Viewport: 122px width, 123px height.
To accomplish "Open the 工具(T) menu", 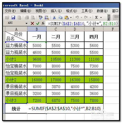I will point(87,11).
